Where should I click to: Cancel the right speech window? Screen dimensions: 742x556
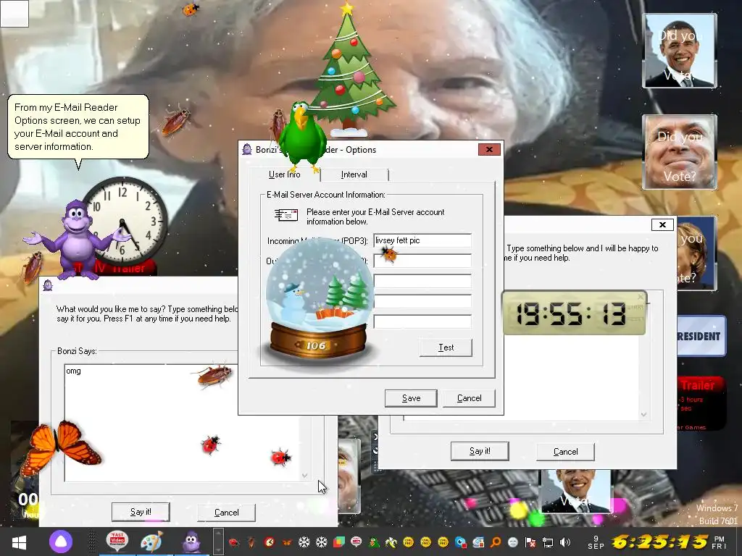[565, 452]
